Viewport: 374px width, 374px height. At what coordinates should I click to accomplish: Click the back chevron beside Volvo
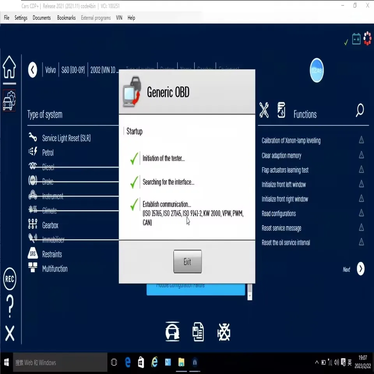[33, 70]
